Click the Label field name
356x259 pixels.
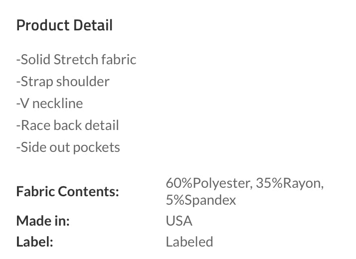[35, 242]
